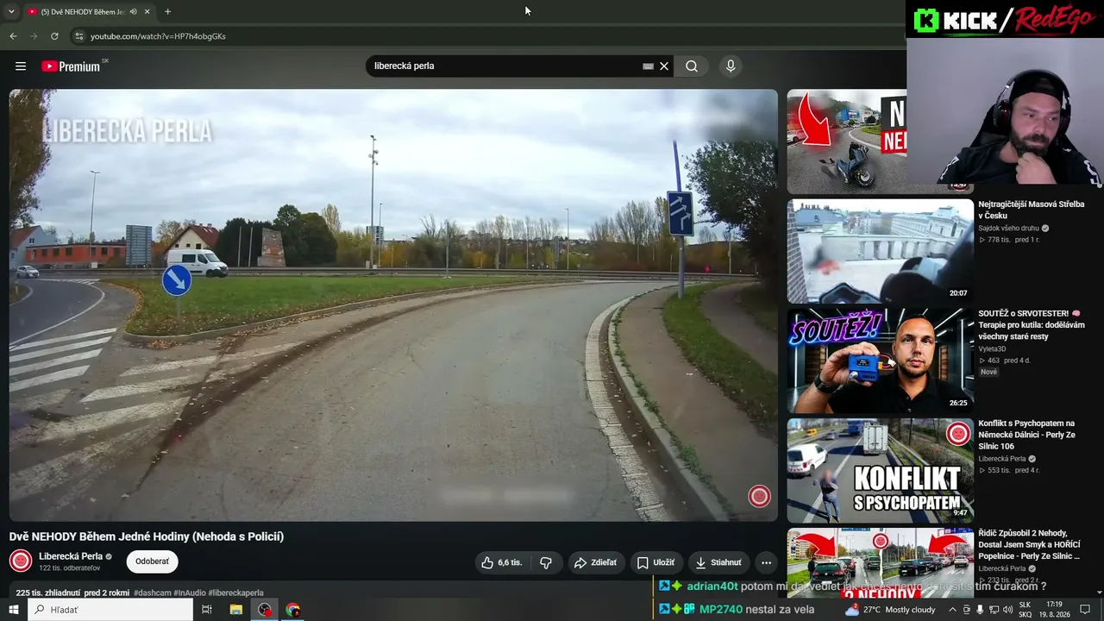Open the OBS Studio taskbar icon

tap(265, 610)
